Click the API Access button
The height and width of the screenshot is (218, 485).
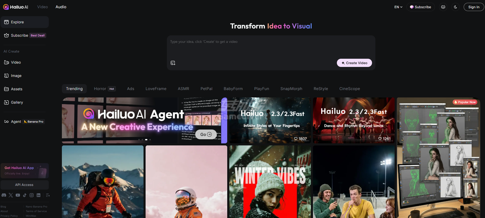coord(25,185)
